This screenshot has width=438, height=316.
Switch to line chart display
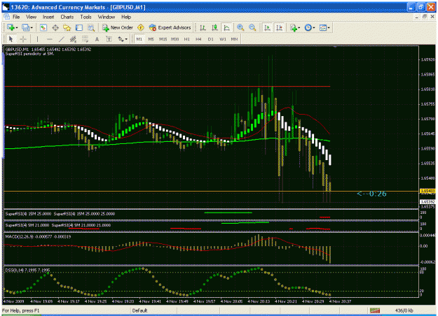click(226, 27)
